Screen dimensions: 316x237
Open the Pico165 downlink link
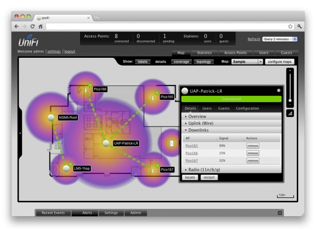[x=192, y=146]
